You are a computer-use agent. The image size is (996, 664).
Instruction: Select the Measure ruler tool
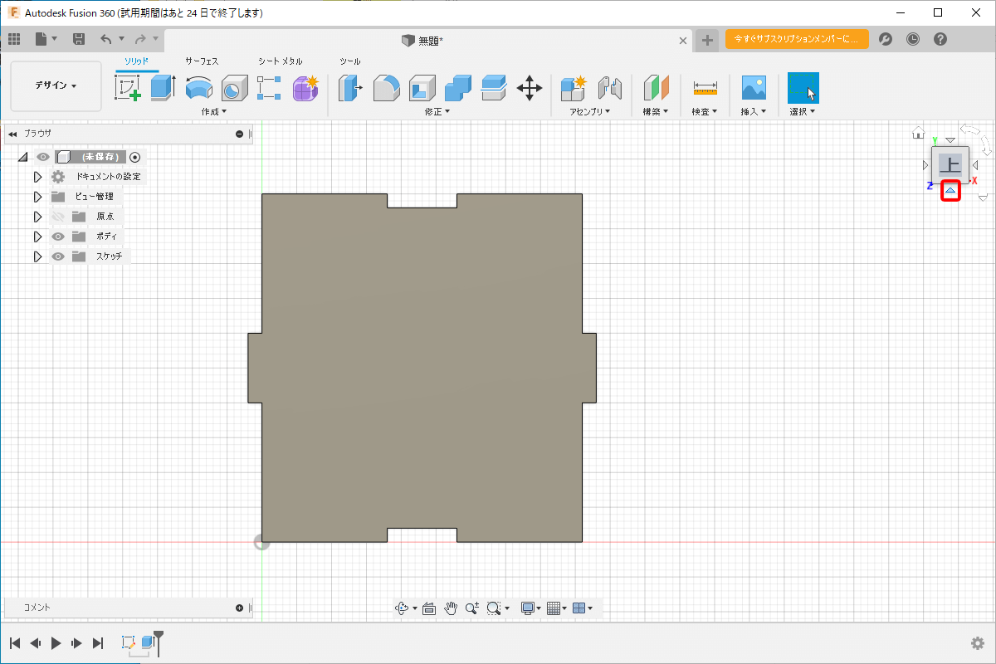click(705, 87)
